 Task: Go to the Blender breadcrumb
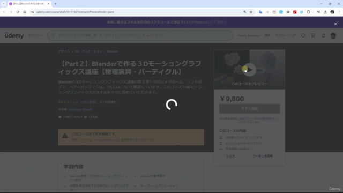pyautogui.click(x=113, y=51)
